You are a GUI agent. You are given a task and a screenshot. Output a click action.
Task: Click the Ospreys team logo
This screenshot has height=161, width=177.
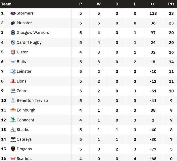pyautogui.click(x=13, y=139)
